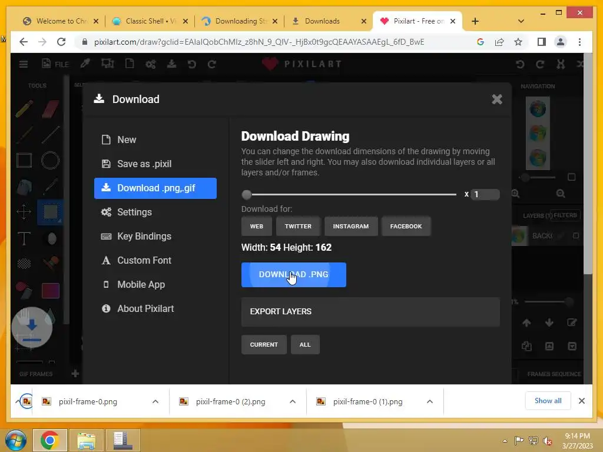Open the FILTERS tab in layers panel
Screen dimensions: 603x452
click(x=565, y=215)
